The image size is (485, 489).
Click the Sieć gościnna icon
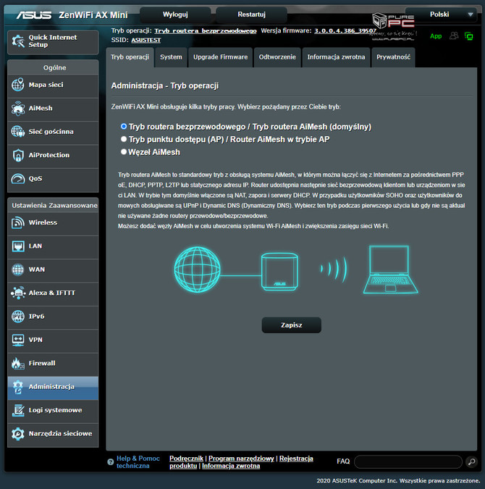pyautogui.click(x=18, y=132)
